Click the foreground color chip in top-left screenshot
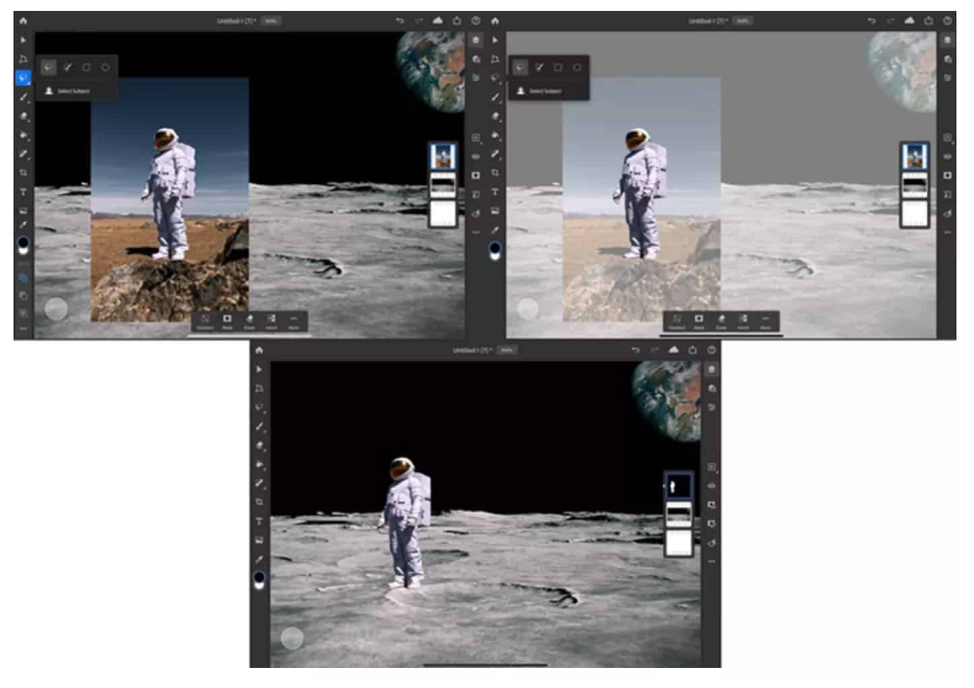 point(24,242)
